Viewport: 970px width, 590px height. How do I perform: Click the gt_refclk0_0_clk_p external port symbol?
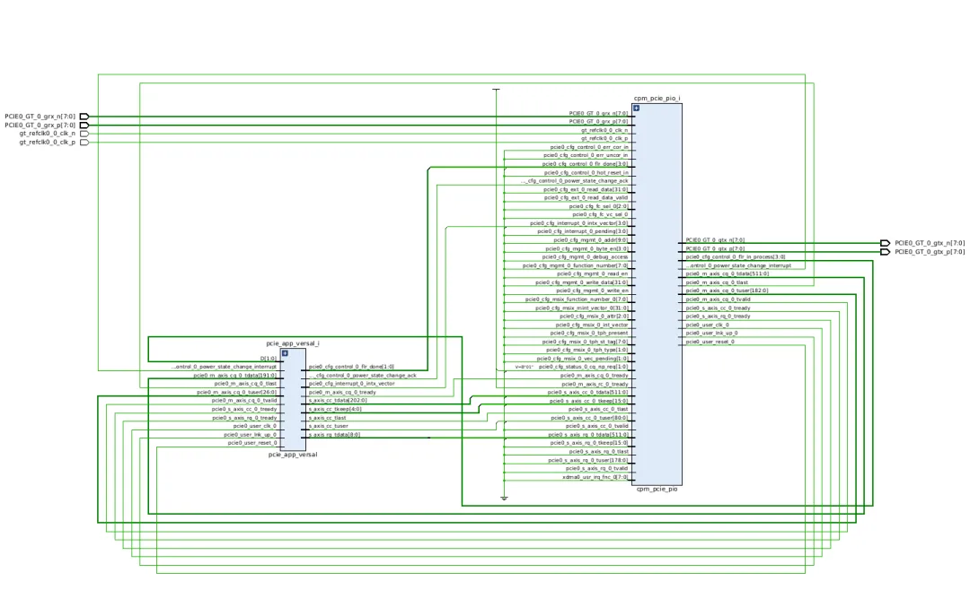coord(84,143)
